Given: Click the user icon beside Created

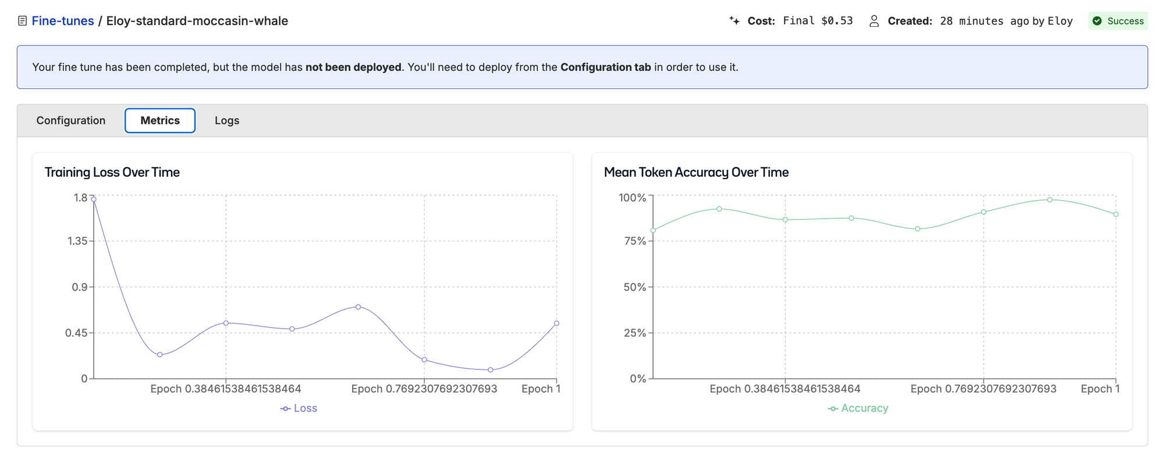Looking at the screenshot, I should click(x=874, y=21).
